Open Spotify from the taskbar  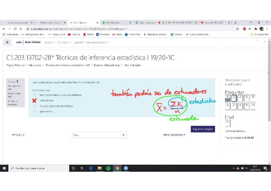108,168
